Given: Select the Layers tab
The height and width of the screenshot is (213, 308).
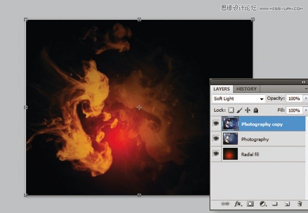Looking at the screenshot, I should 221,89.
